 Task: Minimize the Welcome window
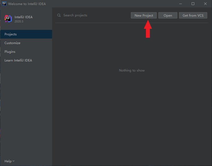click(181, 4)
